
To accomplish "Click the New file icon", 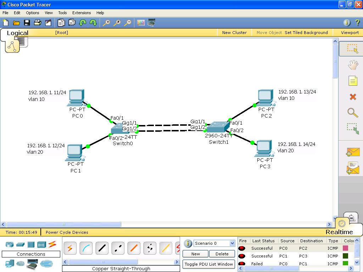I will [x=6, y=23].
